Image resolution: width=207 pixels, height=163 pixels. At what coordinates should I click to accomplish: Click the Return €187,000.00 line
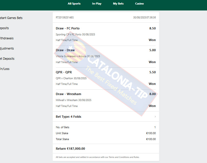click(70, 149)
